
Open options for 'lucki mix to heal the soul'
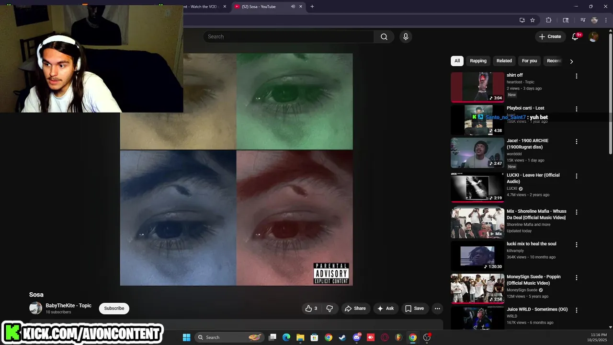pos(577,245)
